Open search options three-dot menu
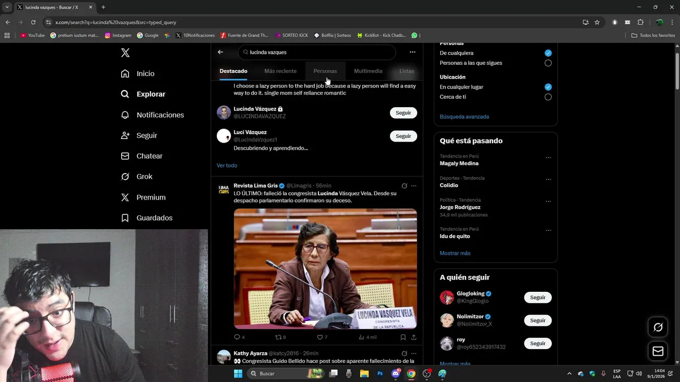Screen dimensions: 680x382 (412, 52)
